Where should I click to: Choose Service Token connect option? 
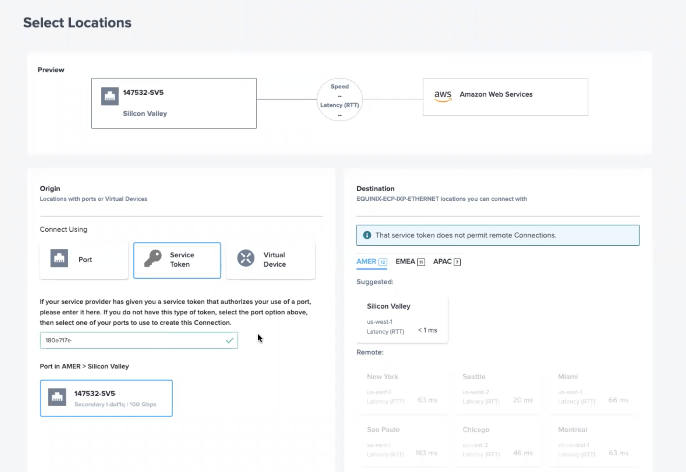coord(177,260)
